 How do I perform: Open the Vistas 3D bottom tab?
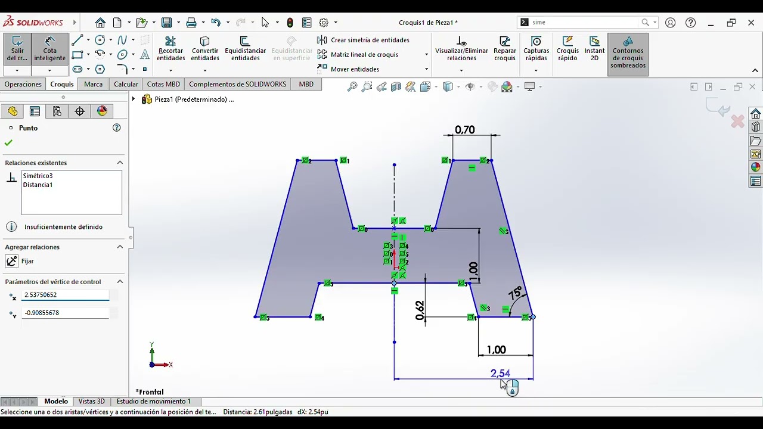pyautogui.click(x=91, y=402)
